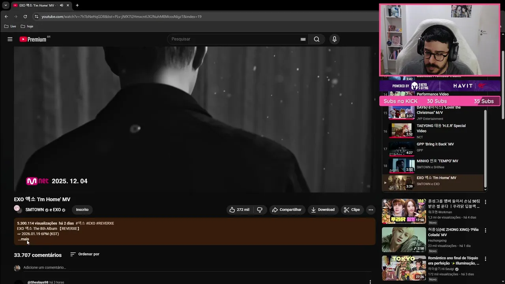Like the video with 272 mil
The image size is (505, 284).
point(240,210)
